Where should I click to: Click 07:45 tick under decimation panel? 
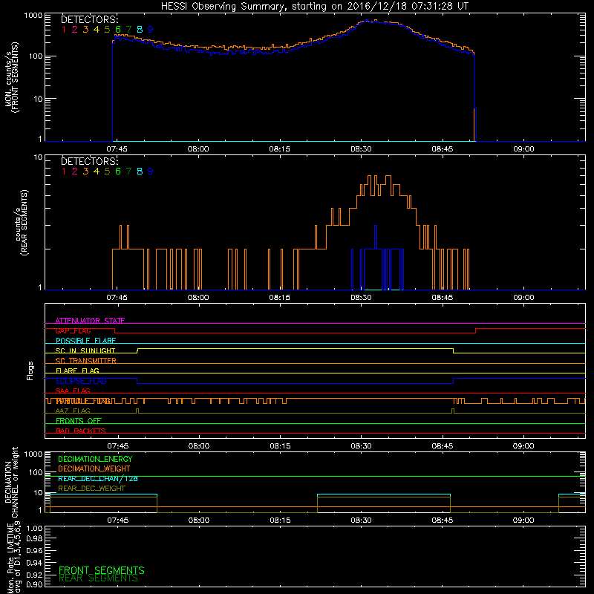(117, 520)
